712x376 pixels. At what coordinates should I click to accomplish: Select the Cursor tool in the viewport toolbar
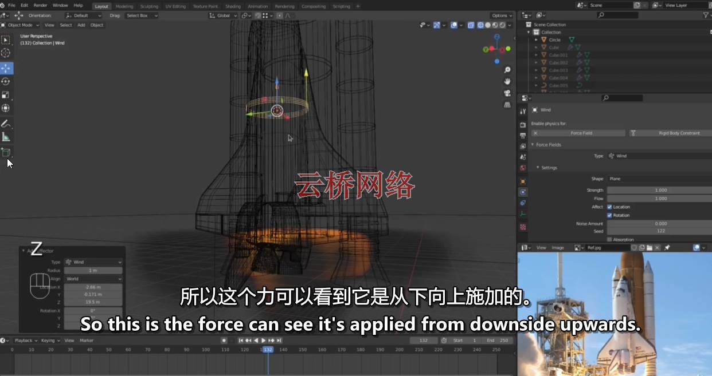pyautogui.click(x=6, y=53)
